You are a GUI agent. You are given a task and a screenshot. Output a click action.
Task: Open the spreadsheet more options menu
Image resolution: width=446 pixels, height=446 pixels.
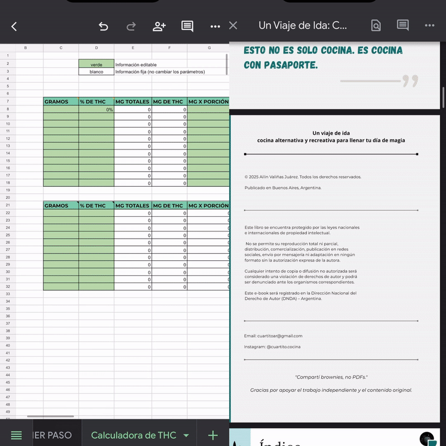click(x=215, y=26)
